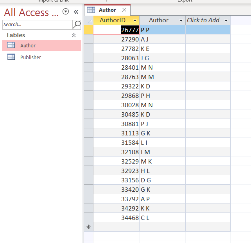The image size is (251, 243).
Task: Select the row selector for AuthorID 26777
Action: (88, 30)
